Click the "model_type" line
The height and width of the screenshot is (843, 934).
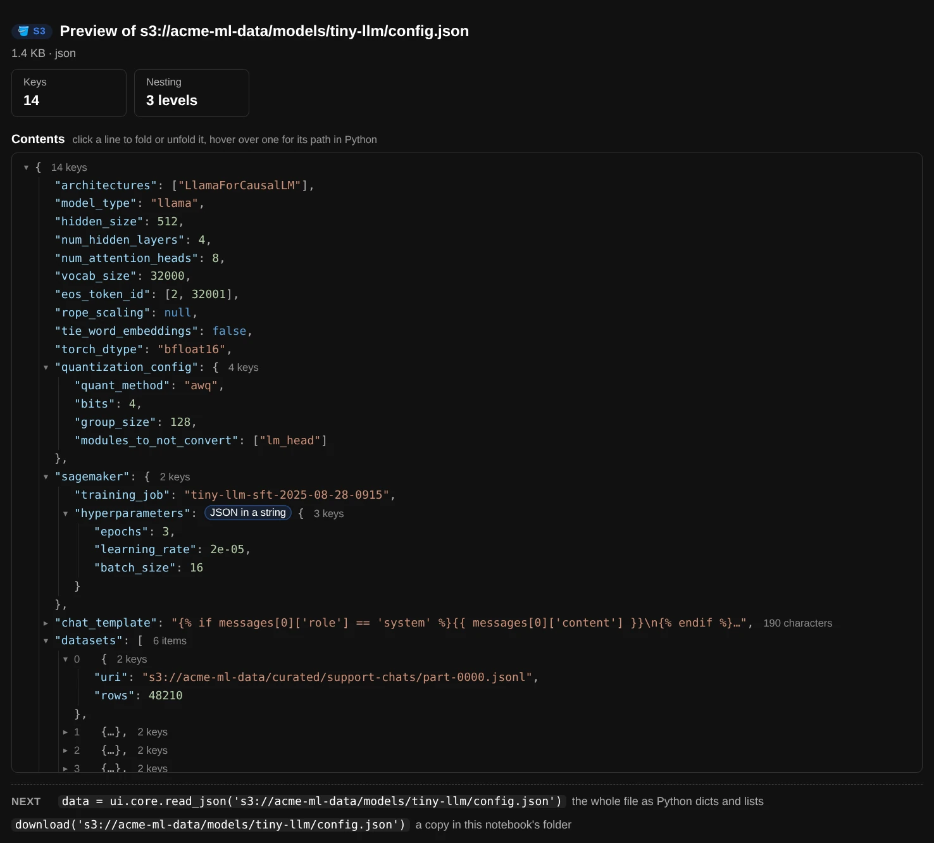click(x=130, y=203)
